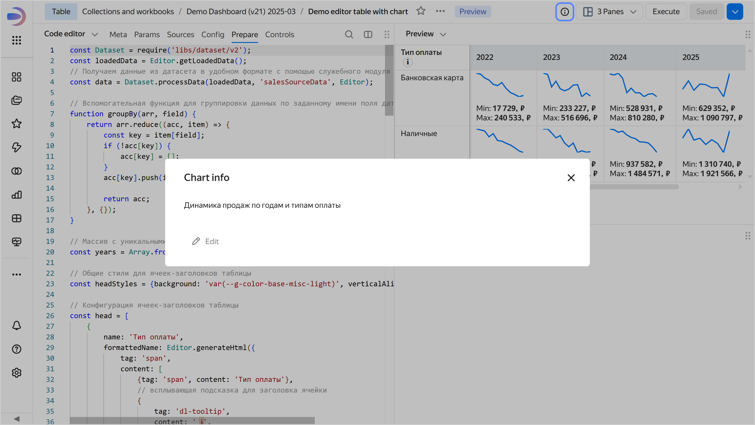Viewport: 755px width, 425px height.
Task: Switch to the Config tab
Action: pos(213,35)
